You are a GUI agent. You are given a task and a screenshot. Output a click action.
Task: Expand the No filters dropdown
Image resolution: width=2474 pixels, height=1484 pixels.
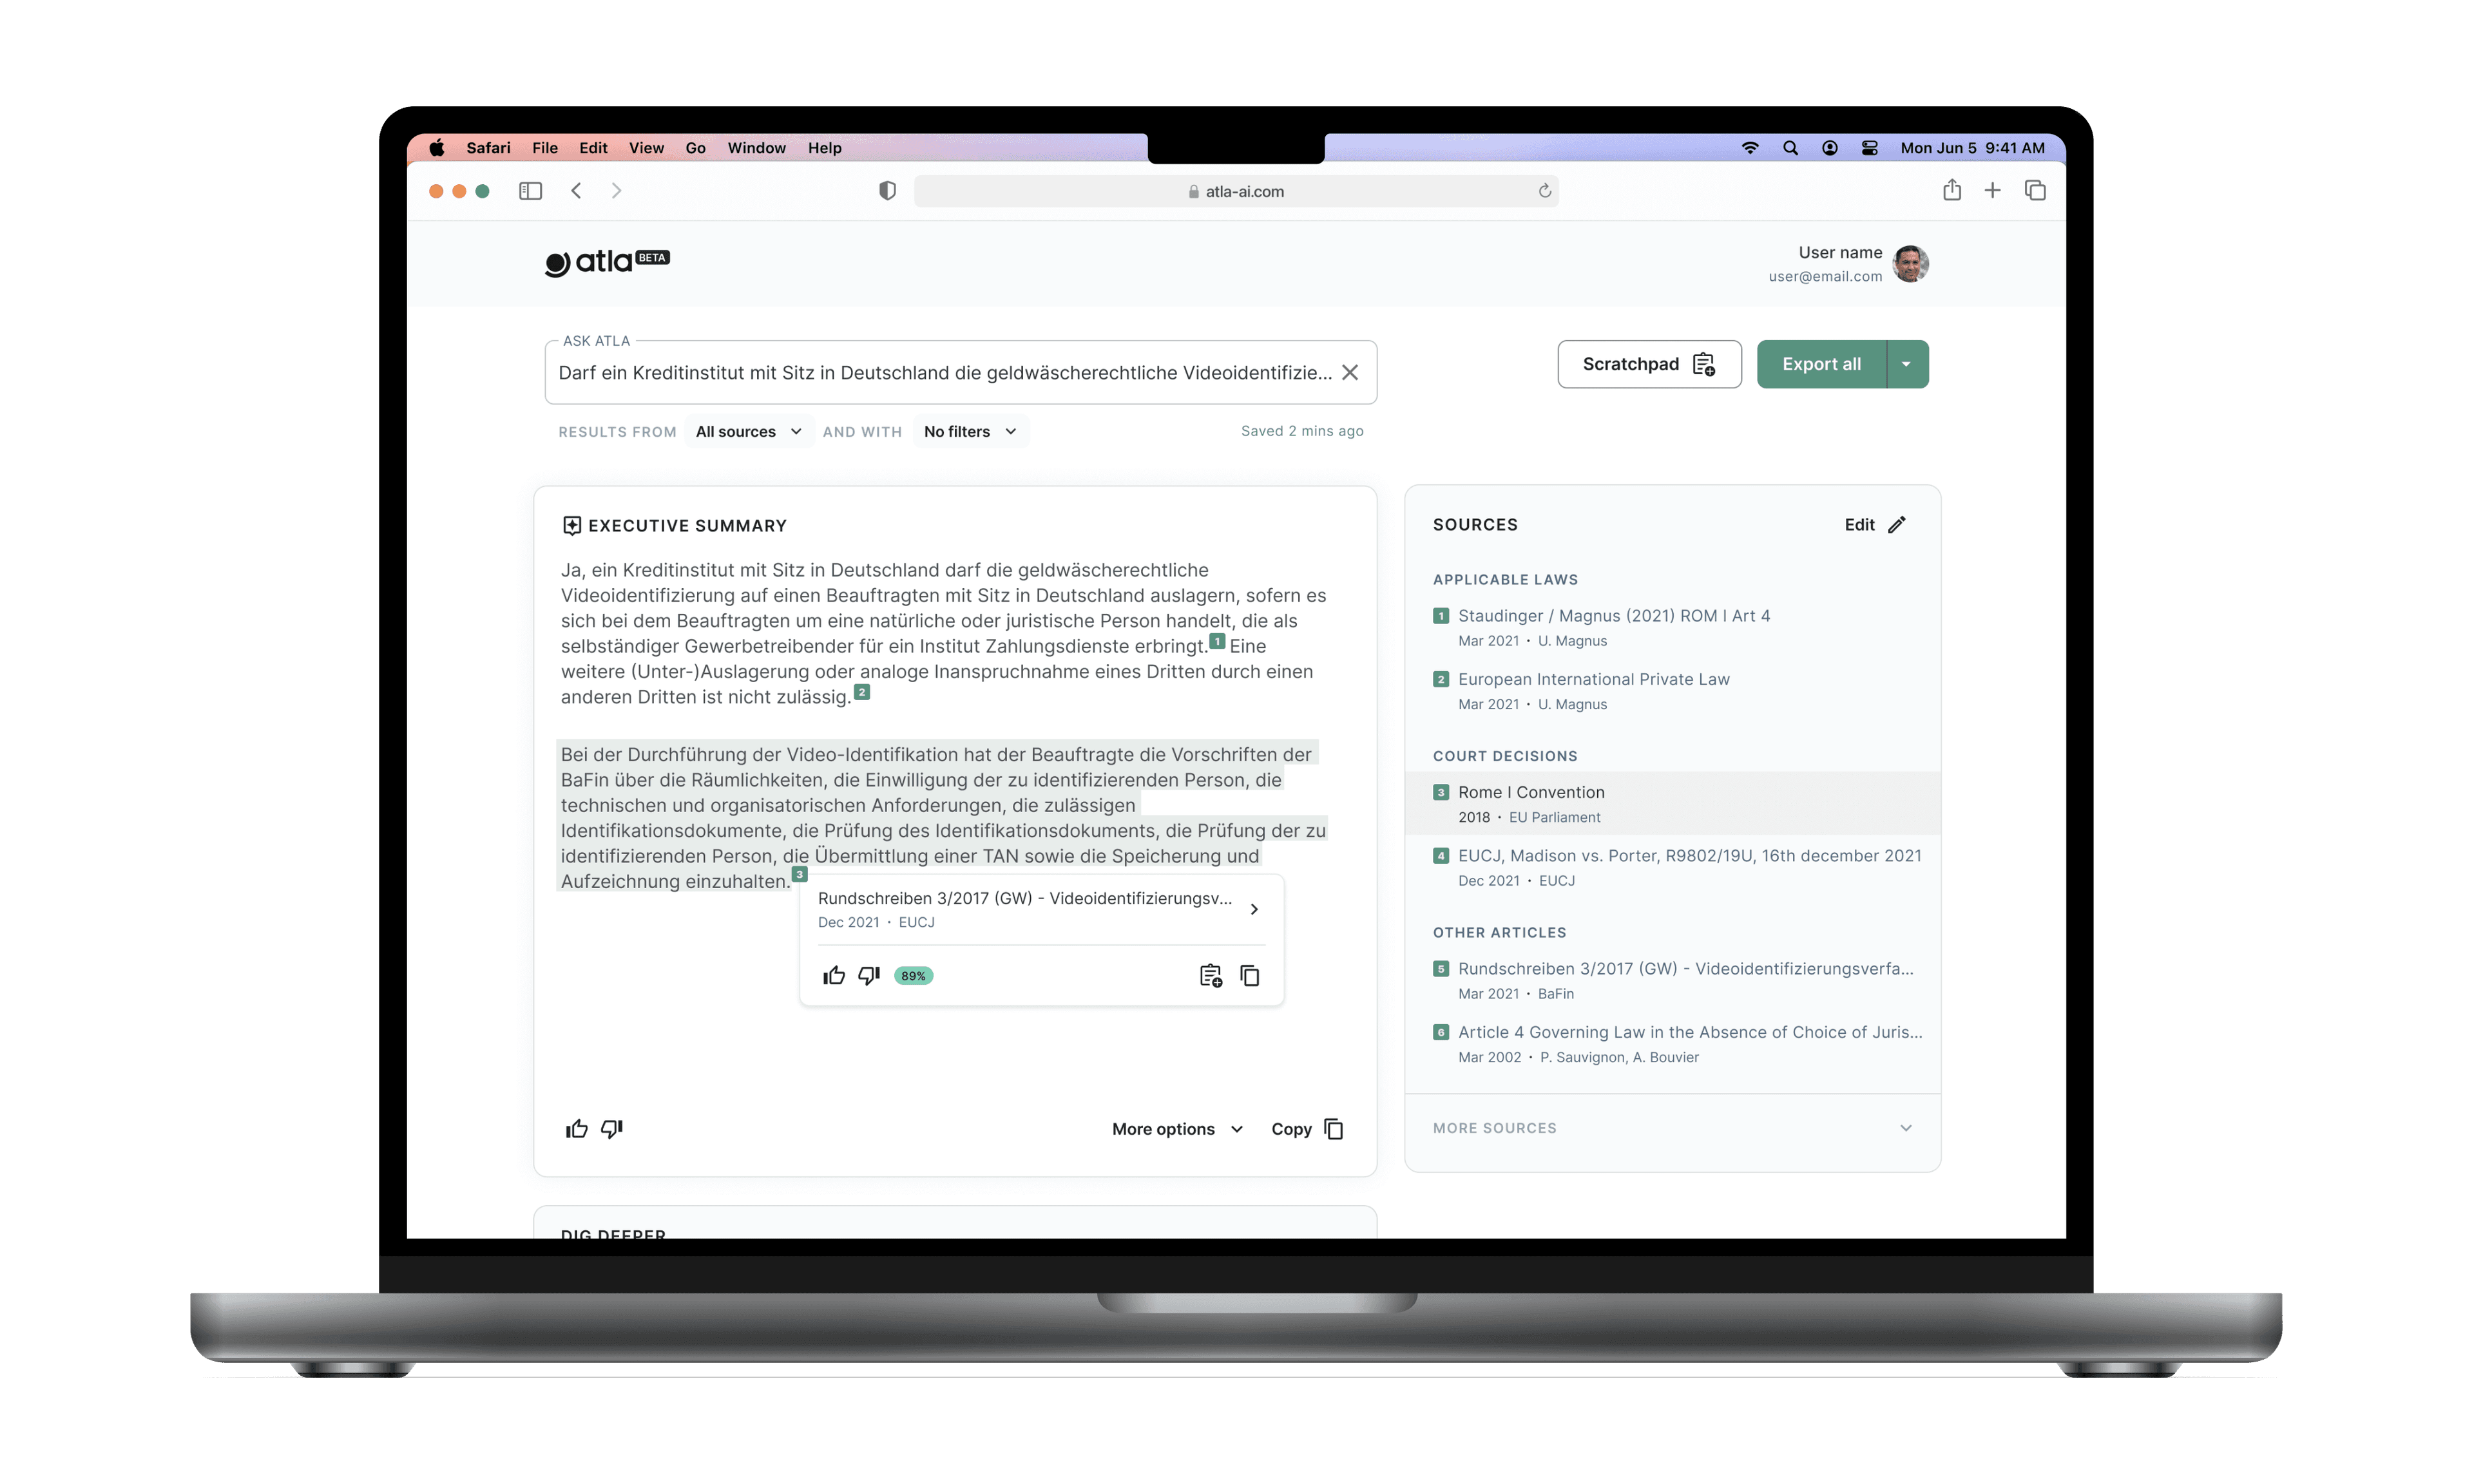965,431
